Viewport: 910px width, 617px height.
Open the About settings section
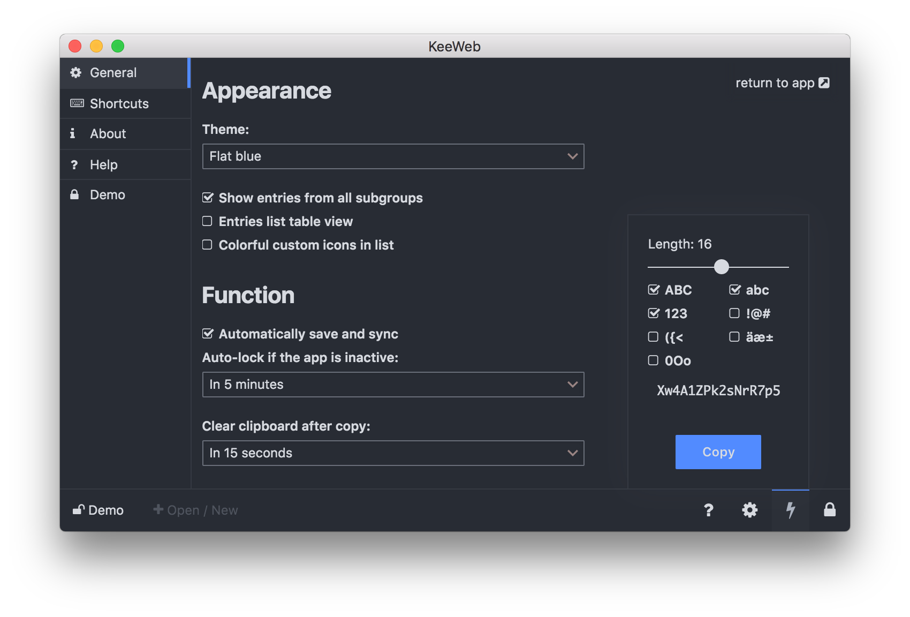(125, 134)
